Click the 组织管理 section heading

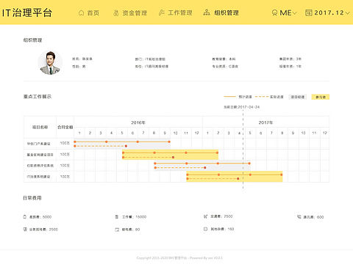pyautogui.click(x=32, y=40)
